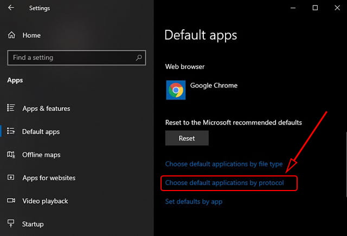
Task: Go to the Startup settings page
Action: pyautogui.click(x=33, y=224)
